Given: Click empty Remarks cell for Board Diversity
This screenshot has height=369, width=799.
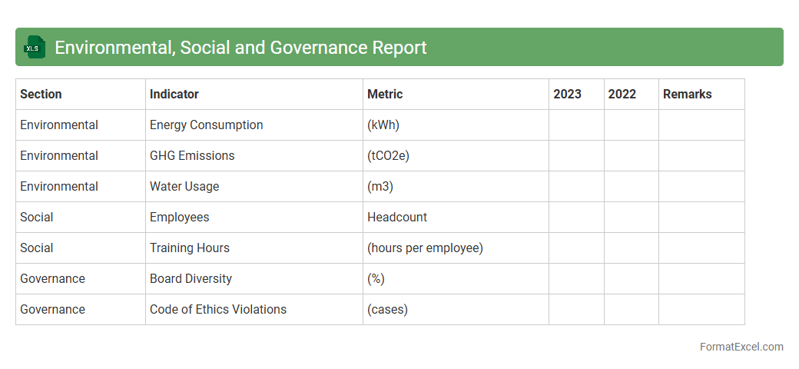Looking at the screenshot, I should click(701, 278).
